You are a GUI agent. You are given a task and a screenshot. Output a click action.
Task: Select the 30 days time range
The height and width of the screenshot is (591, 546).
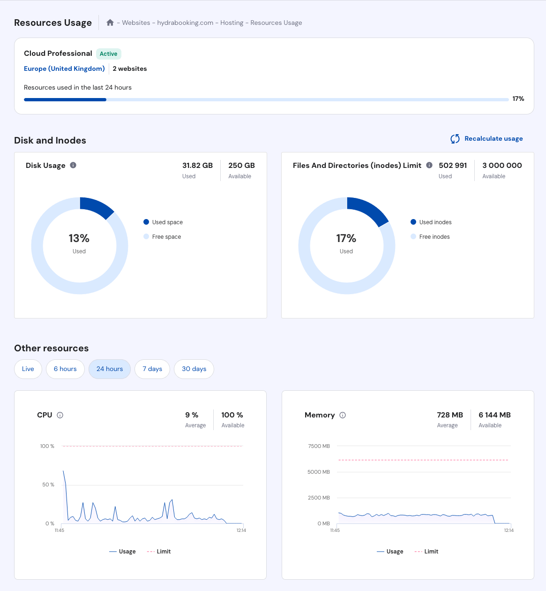194,369
